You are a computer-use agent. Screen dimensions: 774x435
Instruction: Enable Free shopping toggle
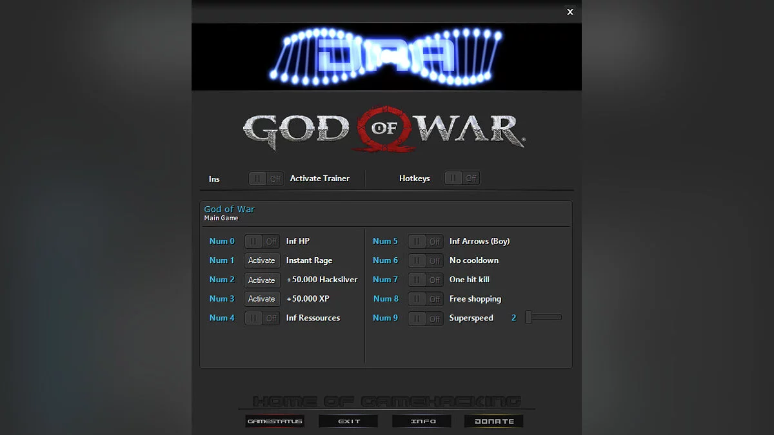click(425, 298)
